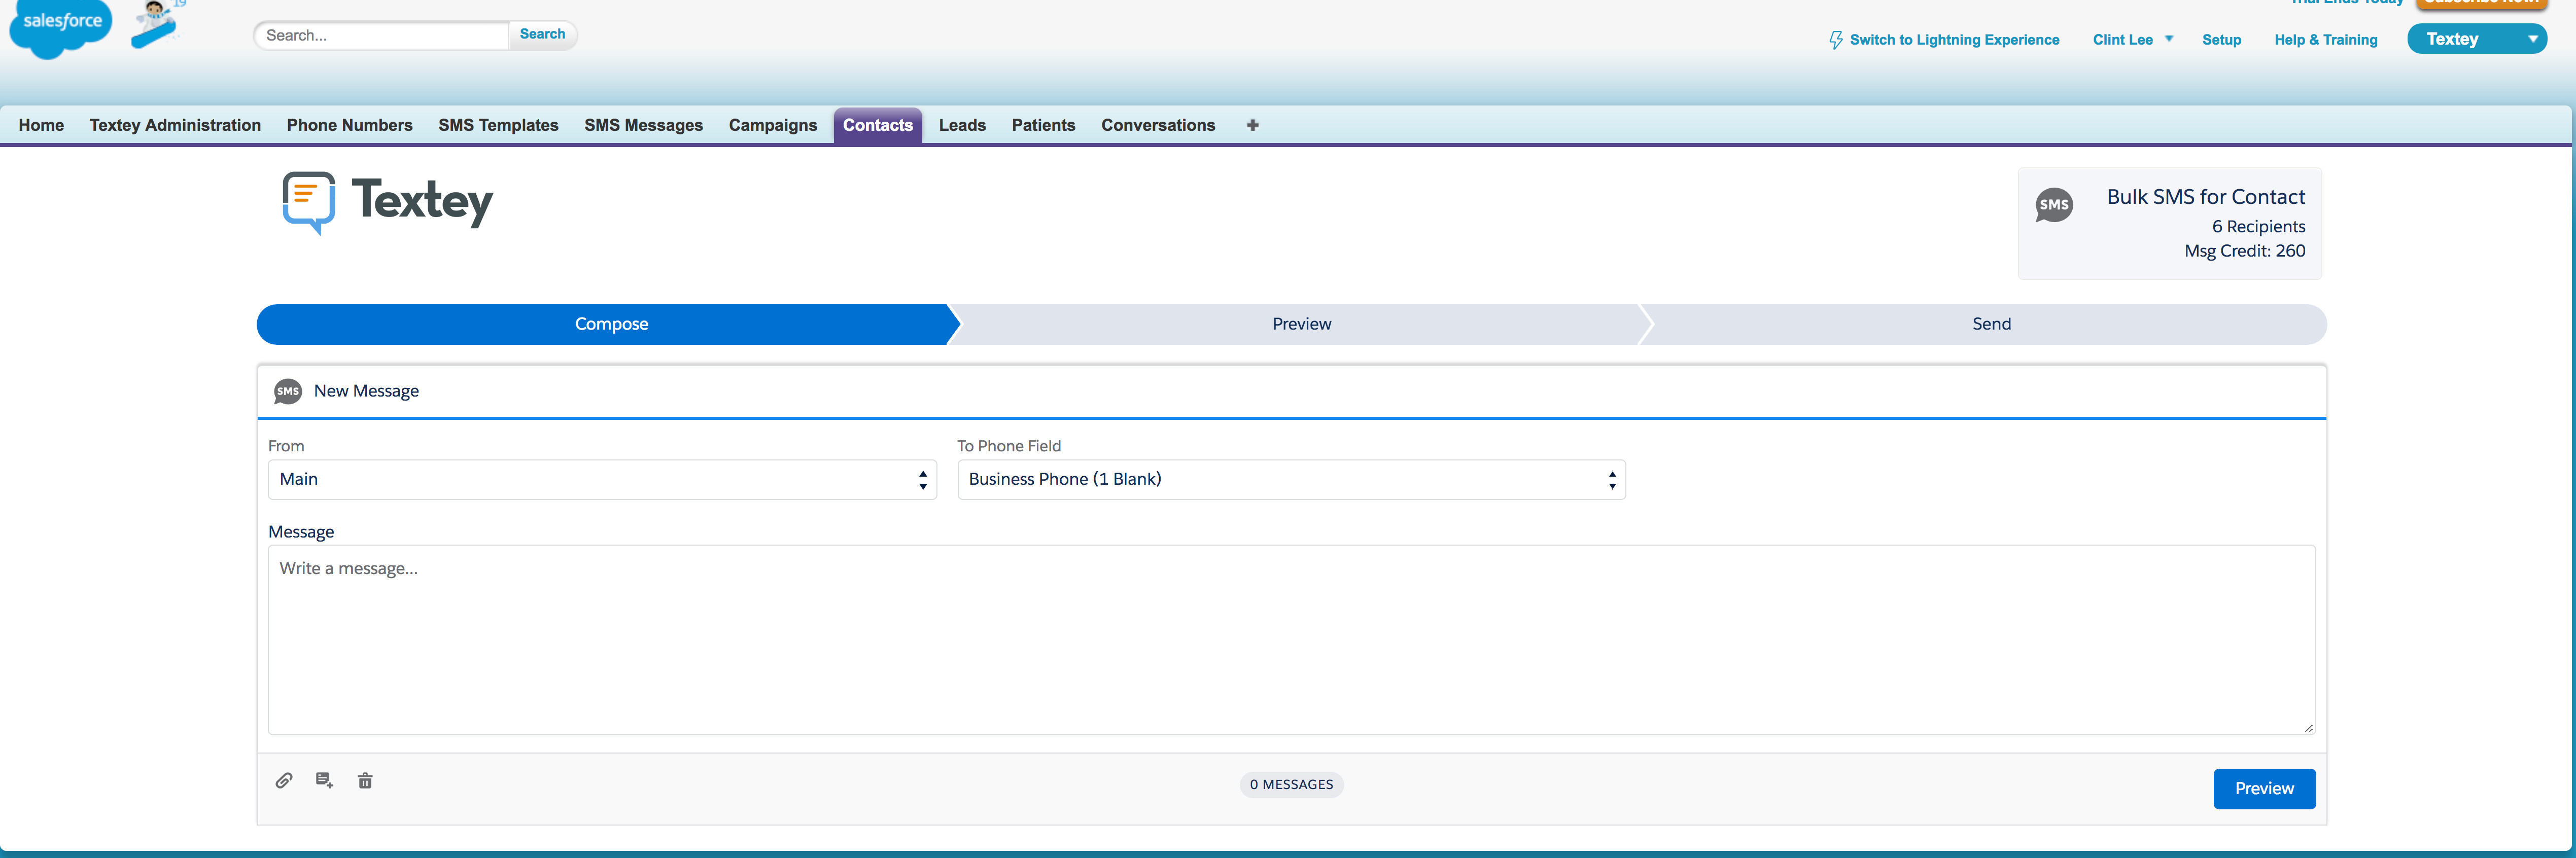2576x858 pixels.
Task: Click the Textey logo icon
Action: pos(308,203)
